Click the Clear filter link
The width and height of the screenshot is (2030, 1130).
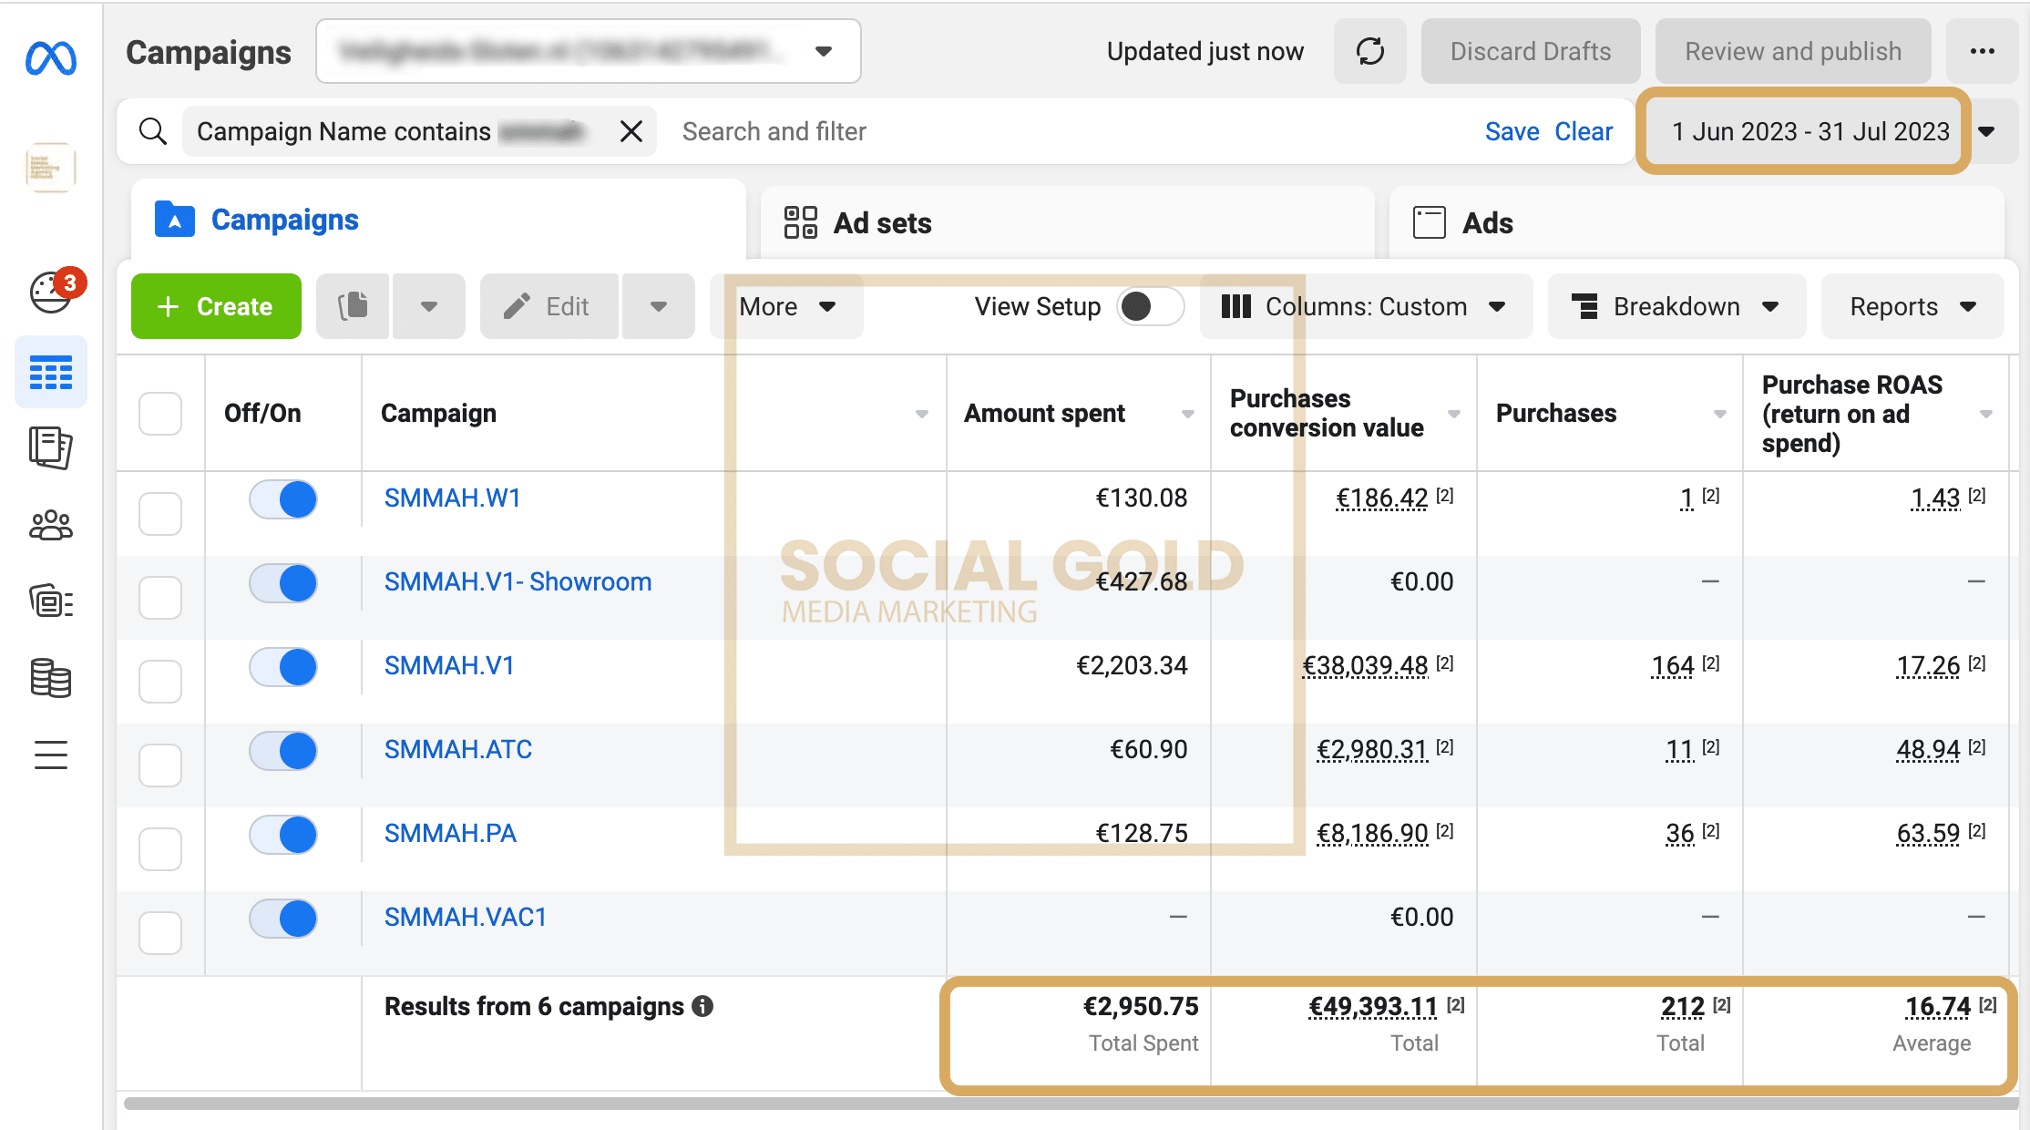(1584, 131)
